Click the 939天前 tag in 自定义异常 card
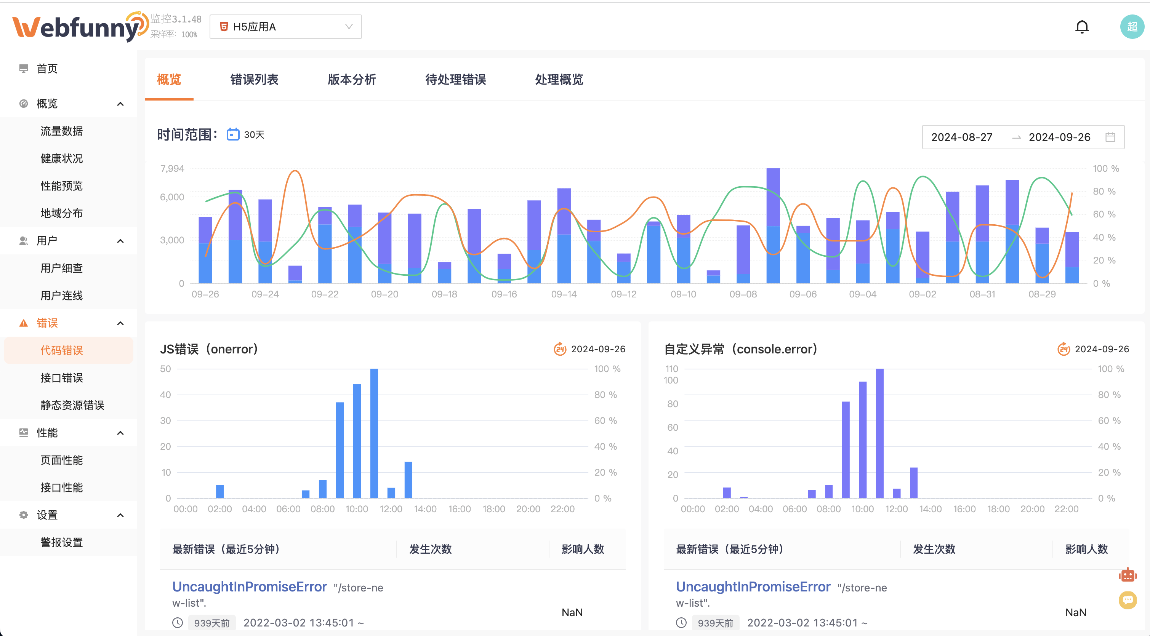1150x636 pixels. (715, 623)
